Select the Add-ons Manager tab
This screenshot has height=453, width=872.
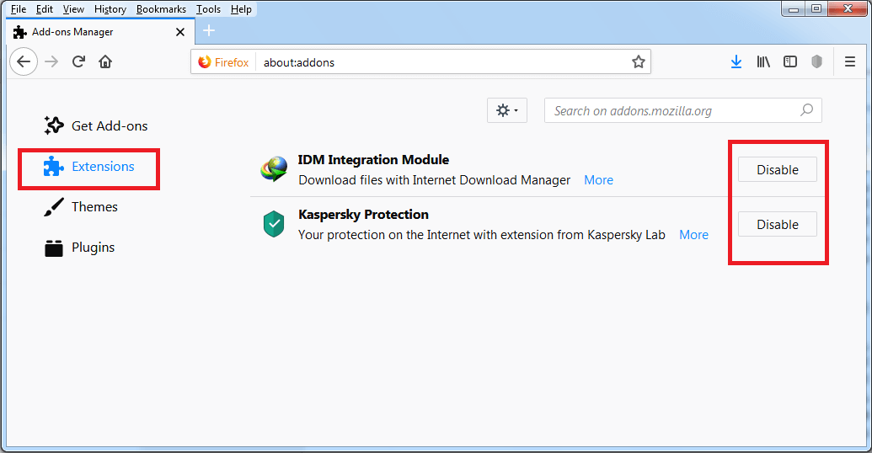[100, 32]
